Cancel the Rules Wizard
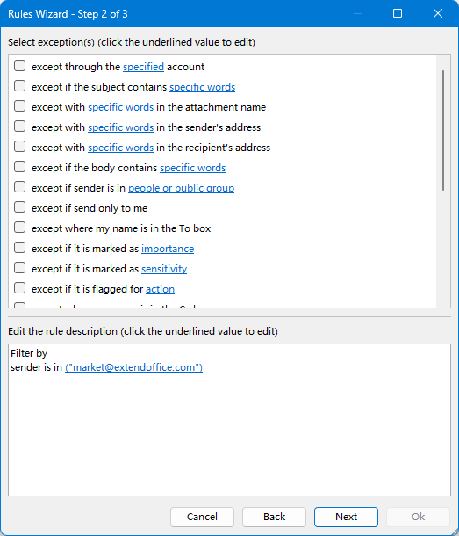Image resolution: width=459 pixels, height=536 pixels. 202,517
